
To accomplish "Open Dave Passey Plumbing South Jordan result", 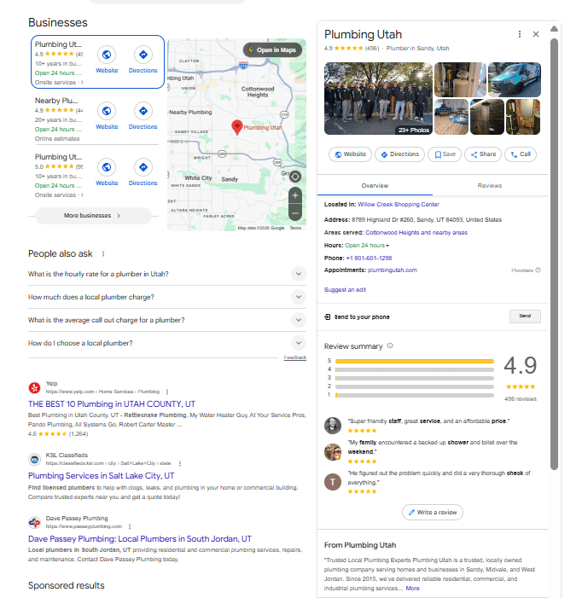I will tap(140, 539).
